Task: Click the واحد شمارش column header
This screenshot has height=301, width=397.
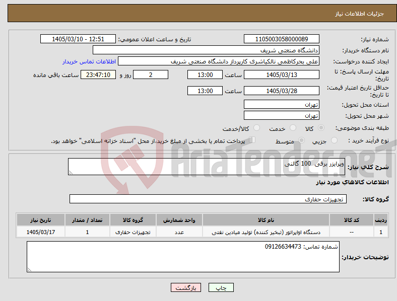Action: click(179, 220)
